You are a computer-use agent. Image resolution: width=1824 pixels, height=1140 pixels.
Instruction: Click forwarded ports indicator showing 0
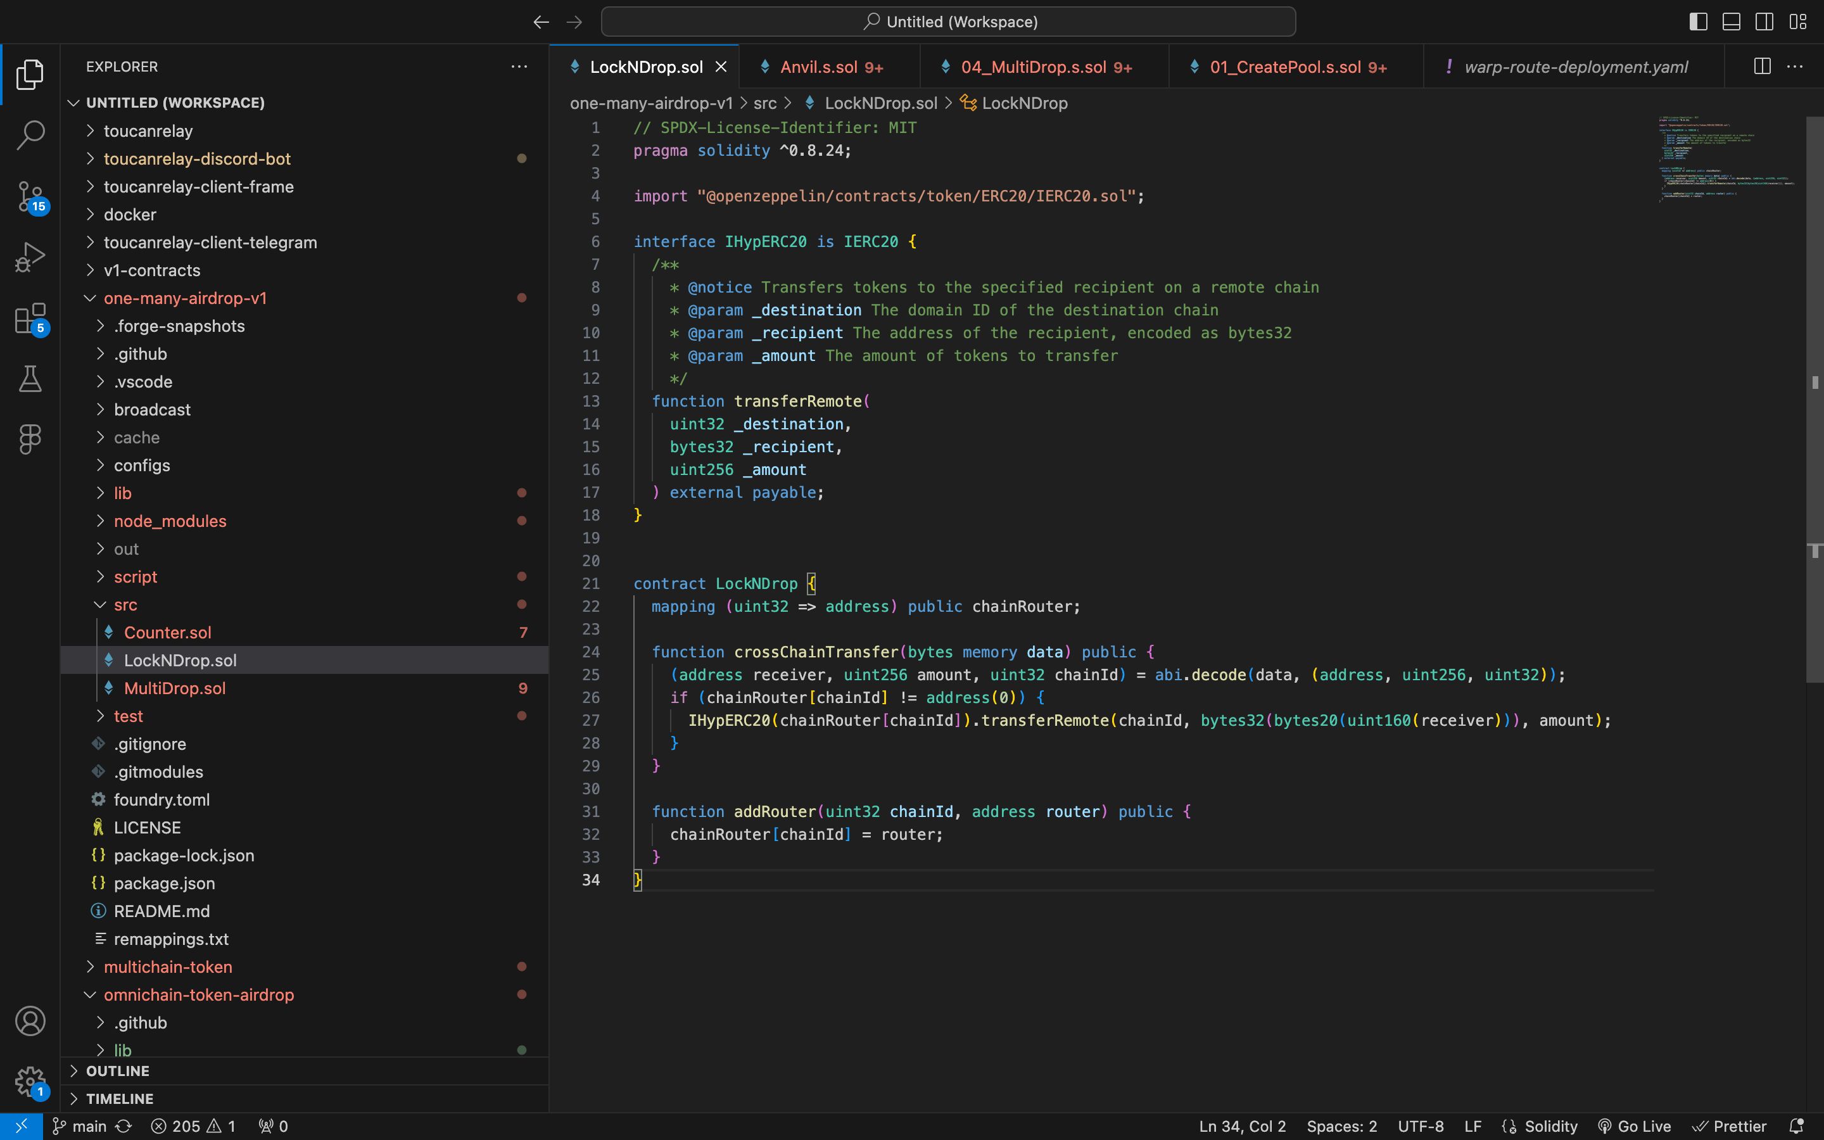point(273,1125)
